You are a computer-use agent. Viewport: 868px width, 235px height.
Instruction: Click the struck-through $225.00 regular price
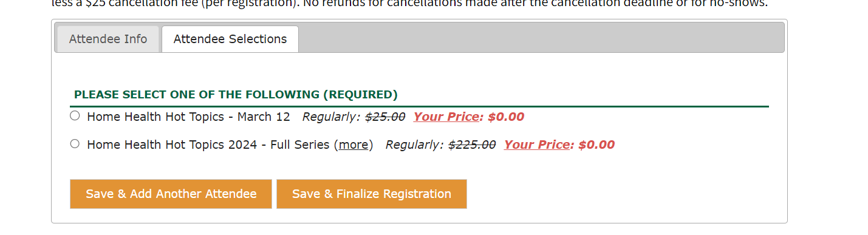click(x=472, y=145)
